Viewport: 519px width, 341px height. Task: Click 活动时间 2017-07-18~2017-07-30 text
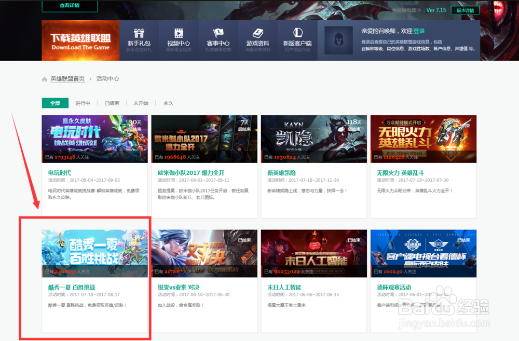[x=413, y=180]
